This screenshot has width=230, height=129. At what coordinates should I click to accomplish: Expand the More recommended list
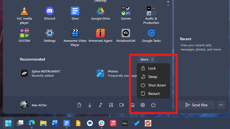tap(147, 59)
